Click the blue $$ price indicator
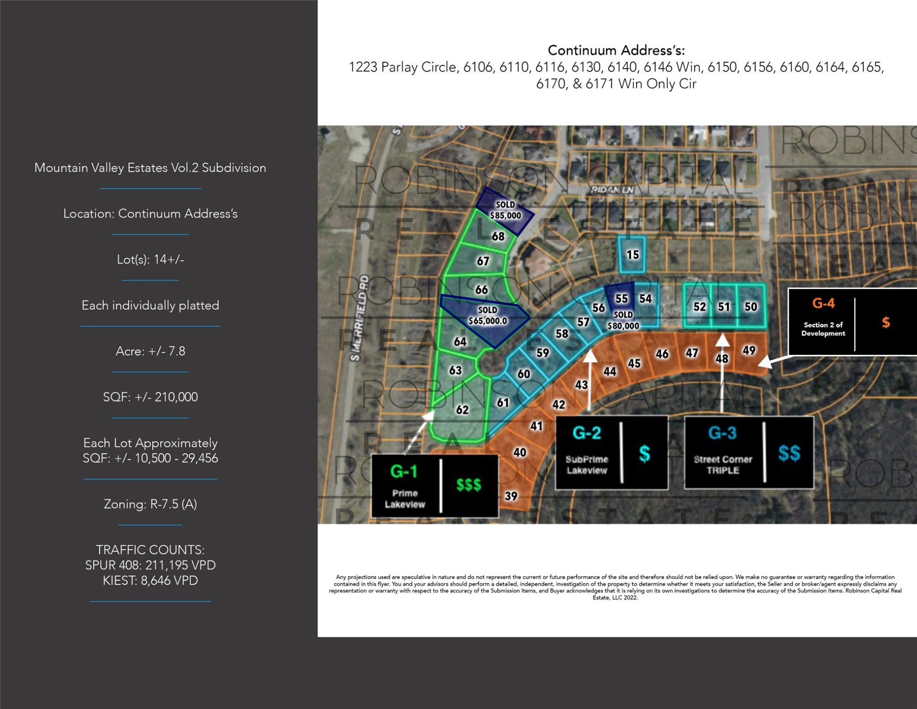The height and width of the screenshot is (709, 917). 789,453
